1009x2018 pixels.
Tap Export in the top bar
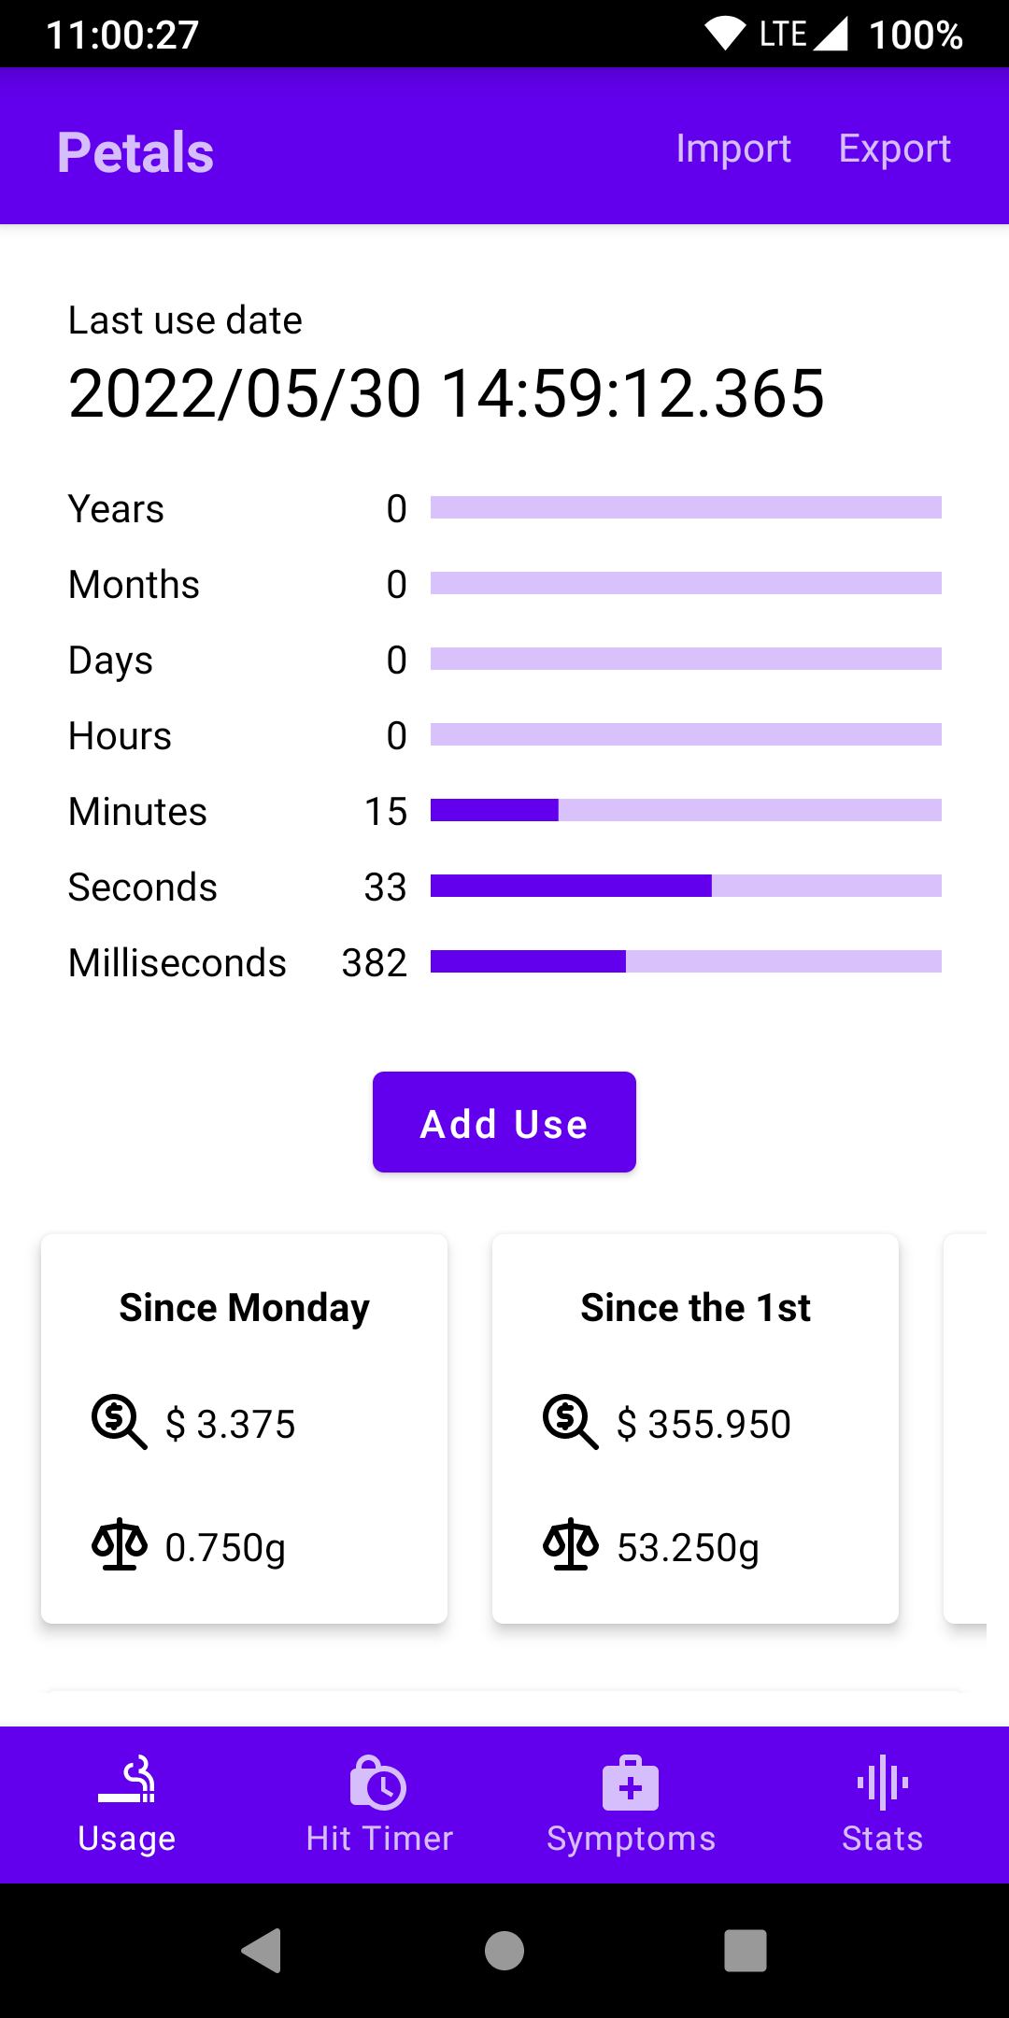point(894,149)
